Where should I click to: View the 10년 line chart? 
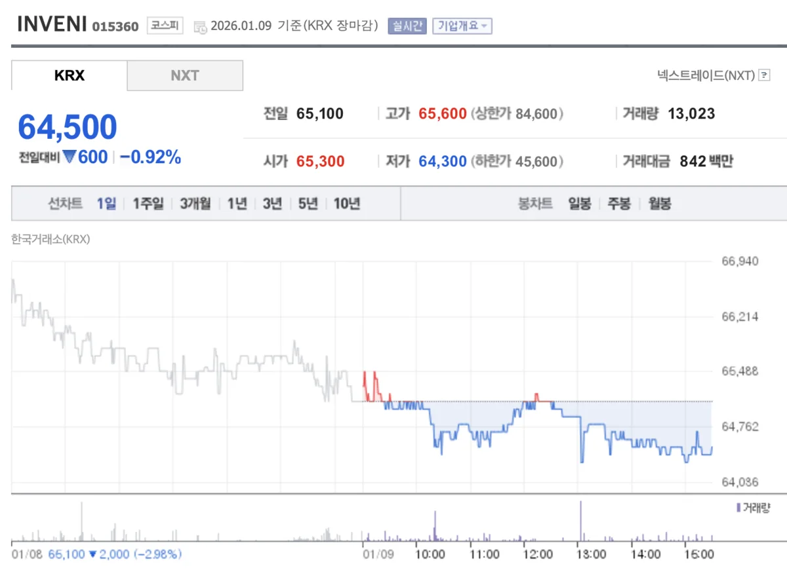coord(346,204)
